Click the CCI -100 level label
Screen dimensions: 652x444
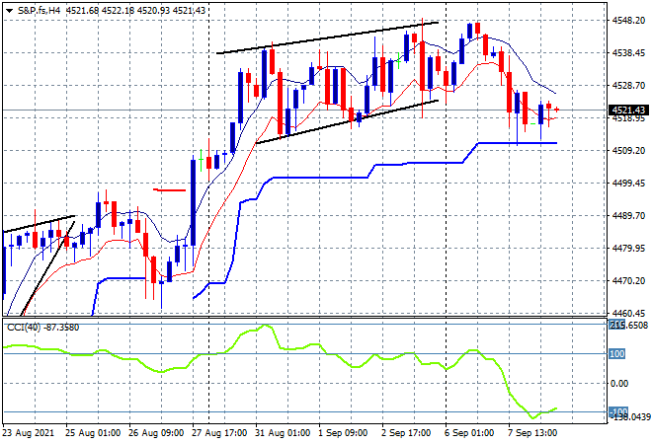(618, 411)
